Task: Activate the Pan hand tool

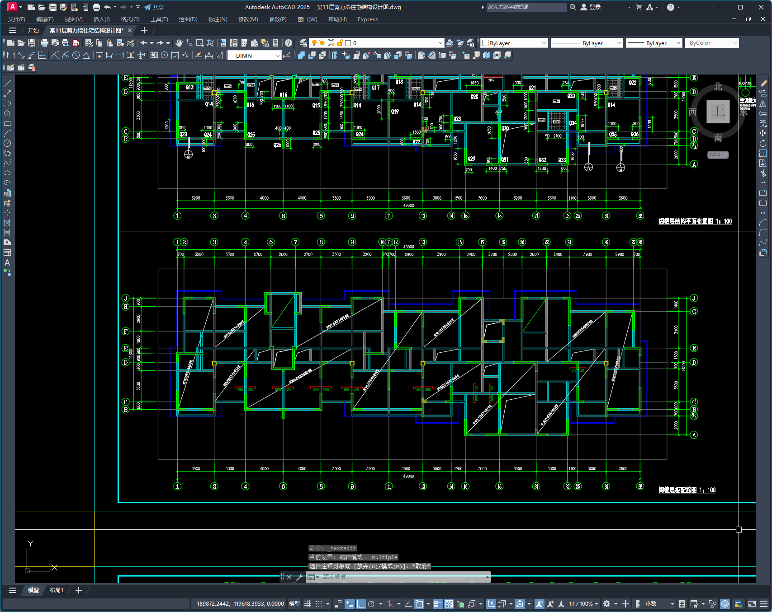Action: (x=179, y=43)
